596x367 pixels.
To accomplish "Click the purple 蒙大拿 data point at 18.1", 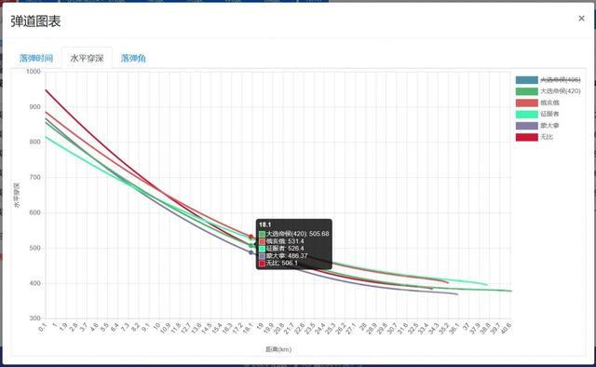I will [x=251, y=252].
